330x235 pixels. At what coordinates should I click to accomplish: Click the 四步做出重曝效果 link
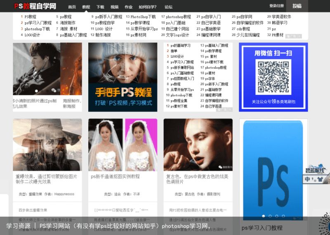tap(33, 210)
